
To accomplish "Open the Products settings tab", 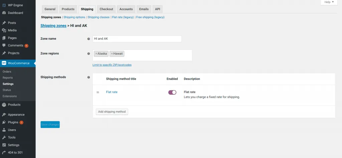I will click(68, 9).
